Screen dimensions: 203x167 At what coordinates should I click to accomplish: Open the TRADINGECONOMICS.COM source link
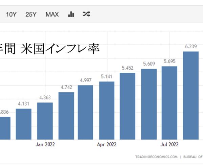click(x=156, y=157)
